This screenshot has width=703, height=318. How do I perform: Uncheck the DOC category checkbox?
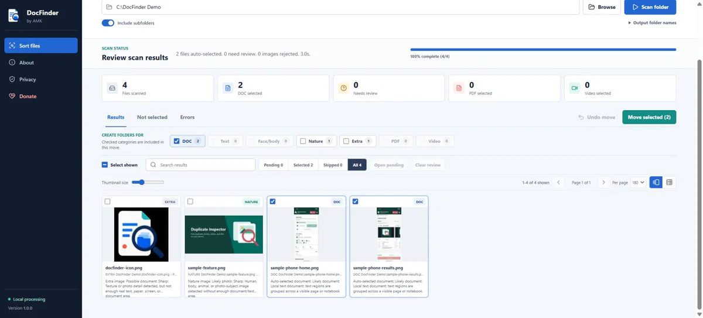(x=177, y=141)
